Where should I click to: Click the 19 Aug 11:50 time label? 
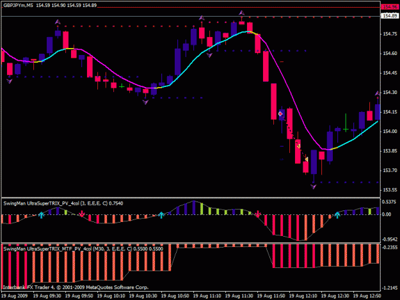tap(271, 296)
